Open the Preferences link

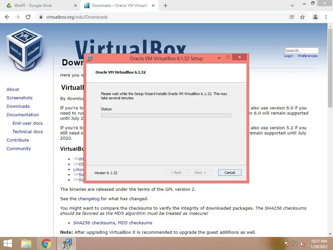coord(308,56)
